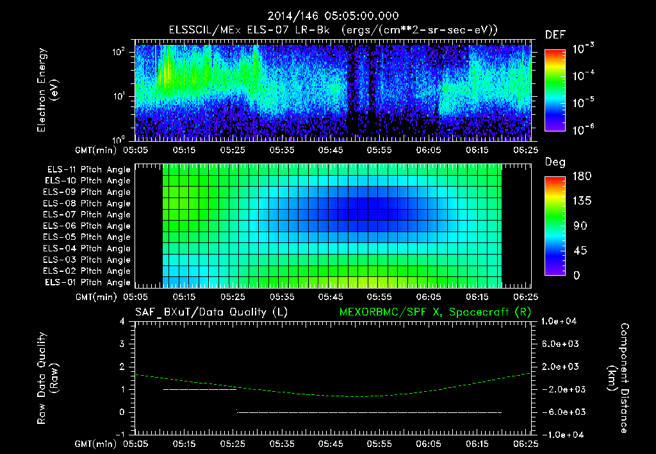The width and height of the screenshot is (656, 454).
Task: Click the 6.0e+03 tick on distance axis
Action: coord(561,344)
